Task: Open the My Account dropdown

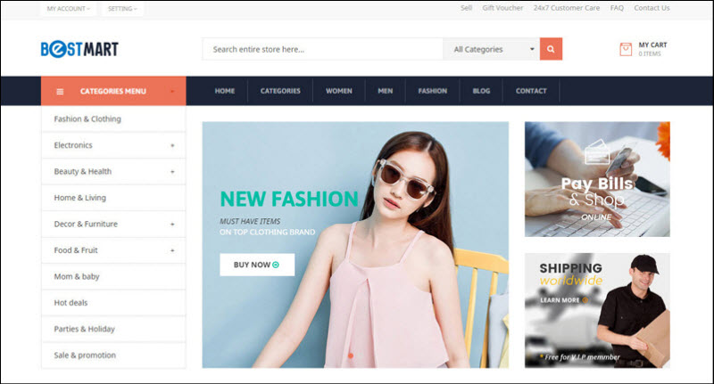Action: 68,9
